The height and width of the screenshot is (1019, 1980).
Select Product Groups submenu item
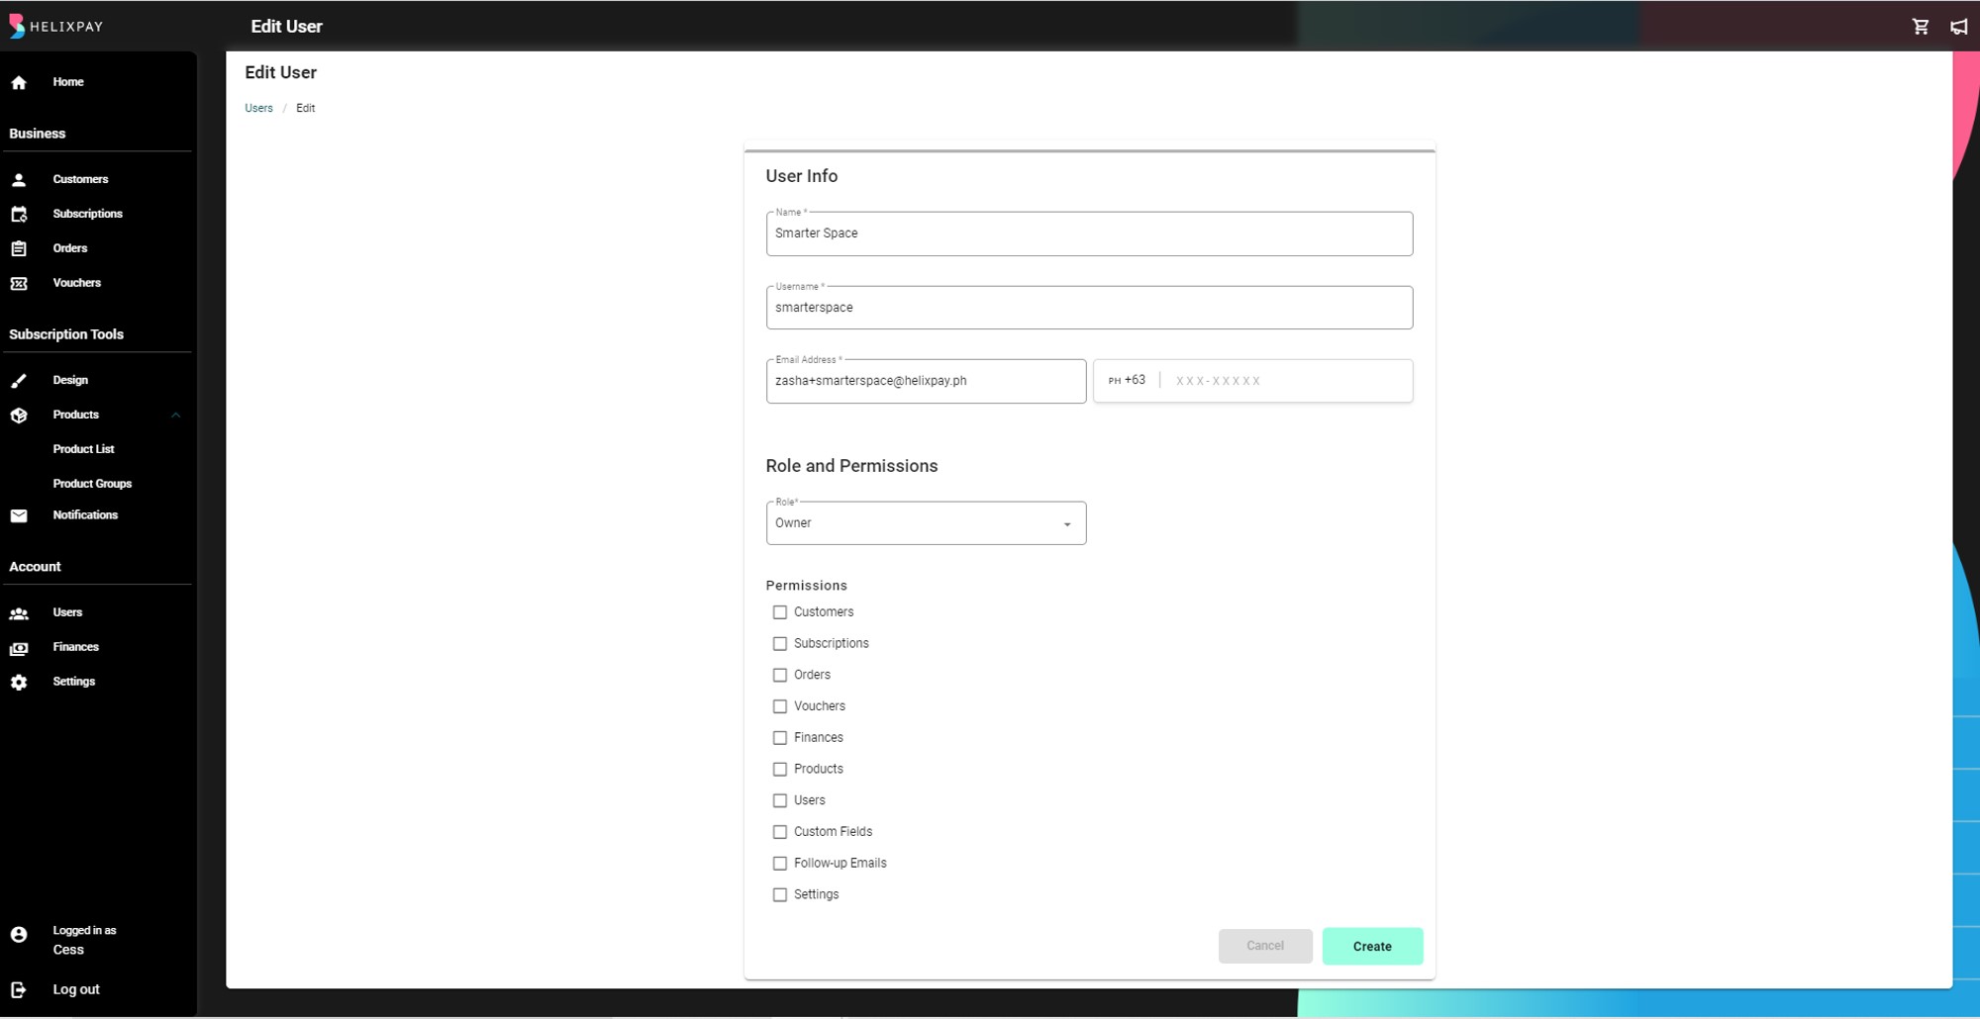click(92, 484)
